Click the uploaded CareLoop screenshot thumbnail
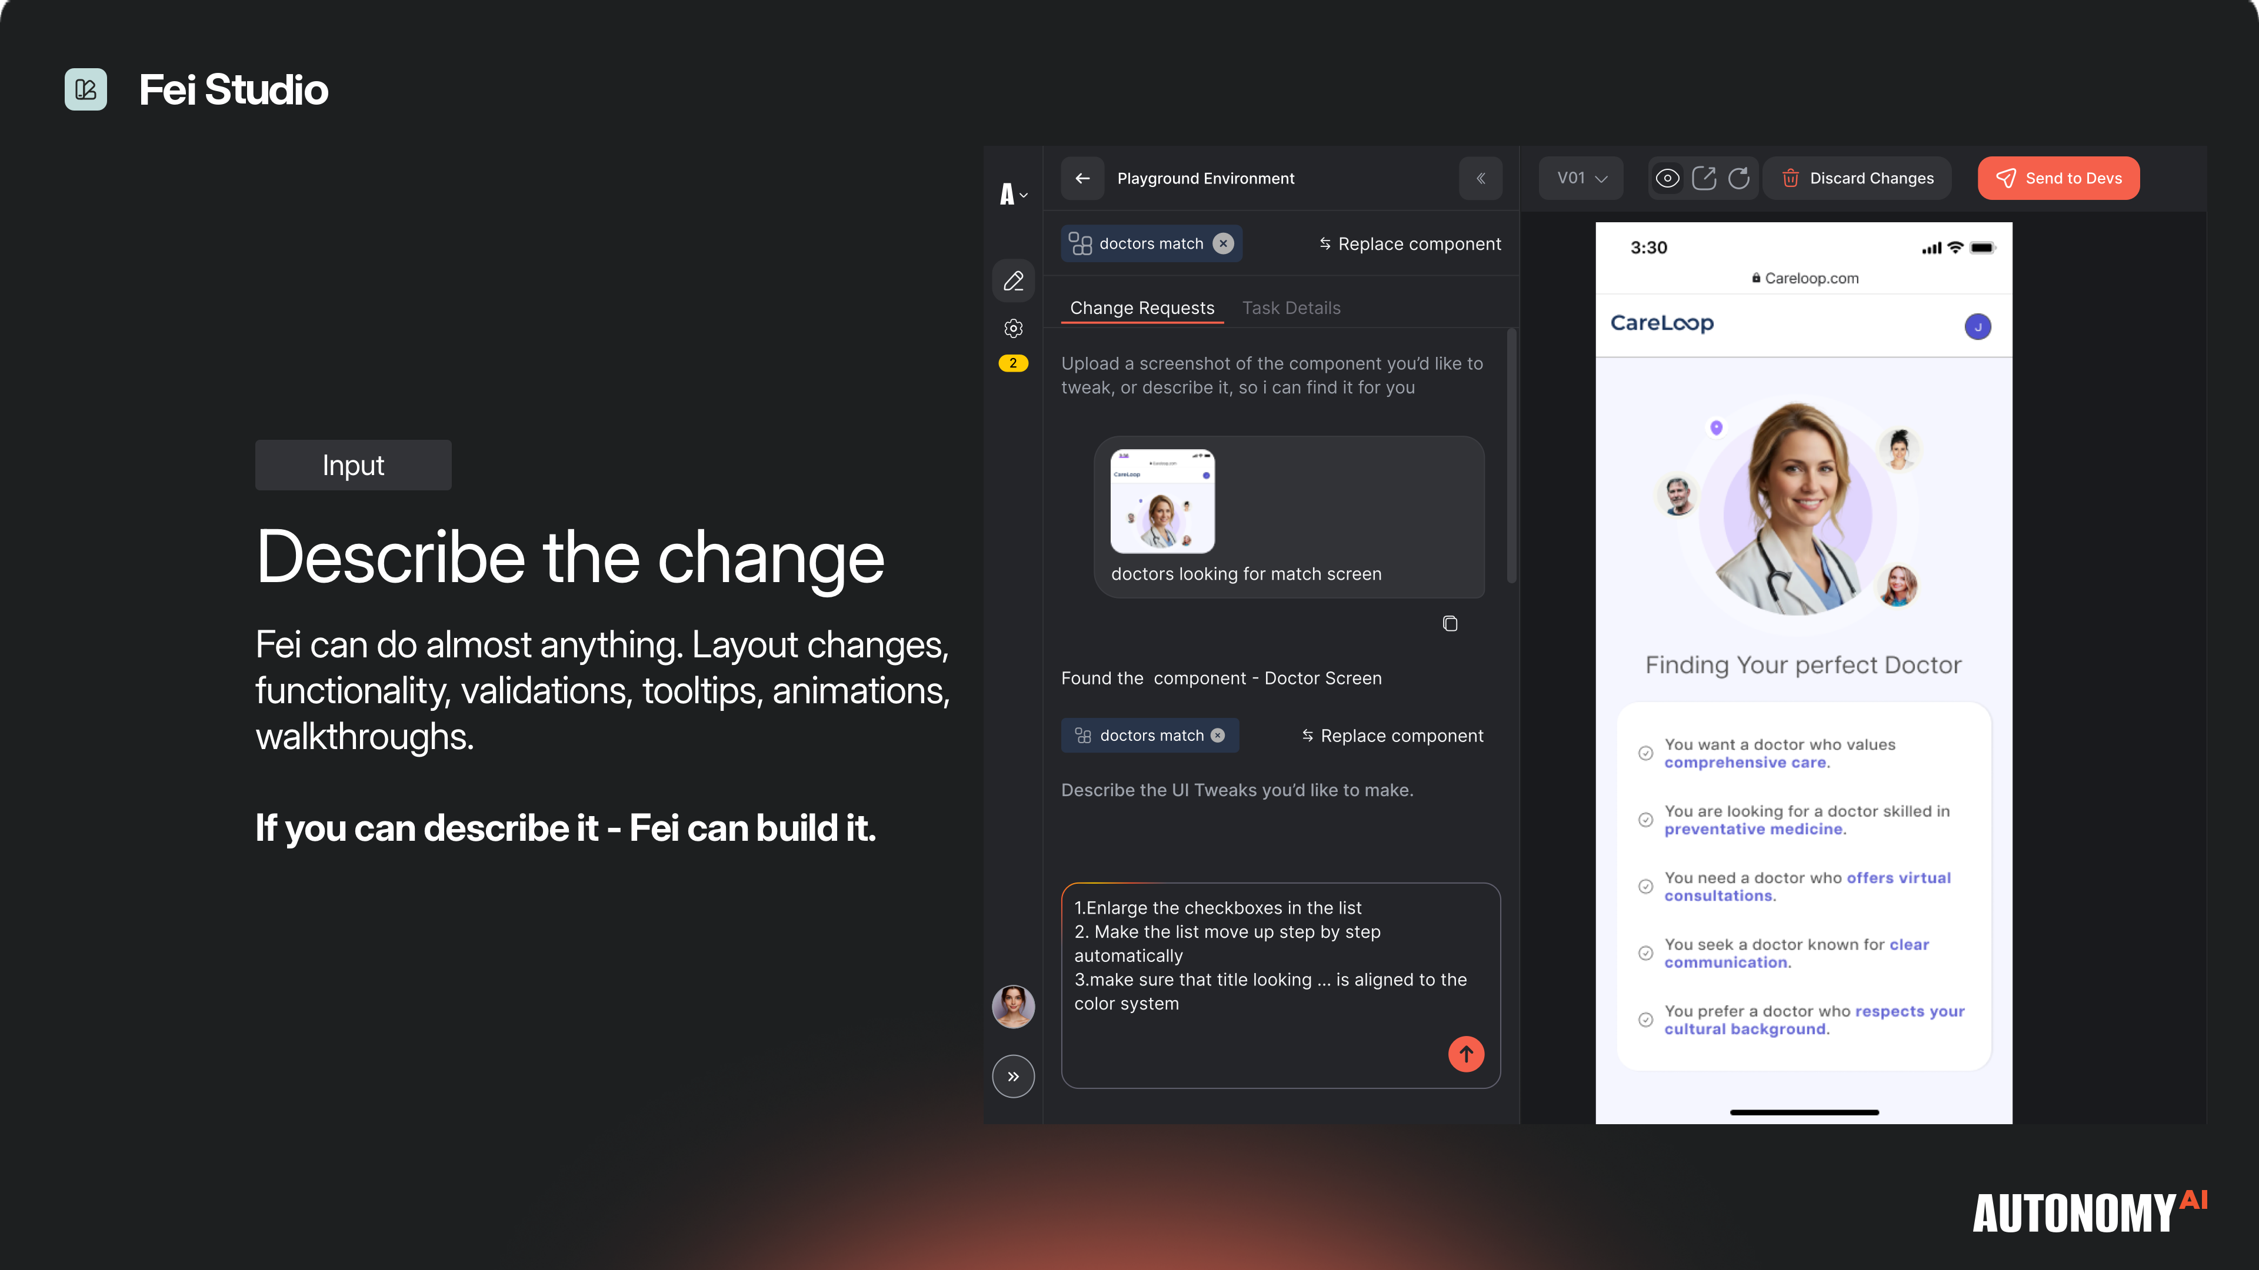Viewport: 2259px width, 1270px height. 1162,502
